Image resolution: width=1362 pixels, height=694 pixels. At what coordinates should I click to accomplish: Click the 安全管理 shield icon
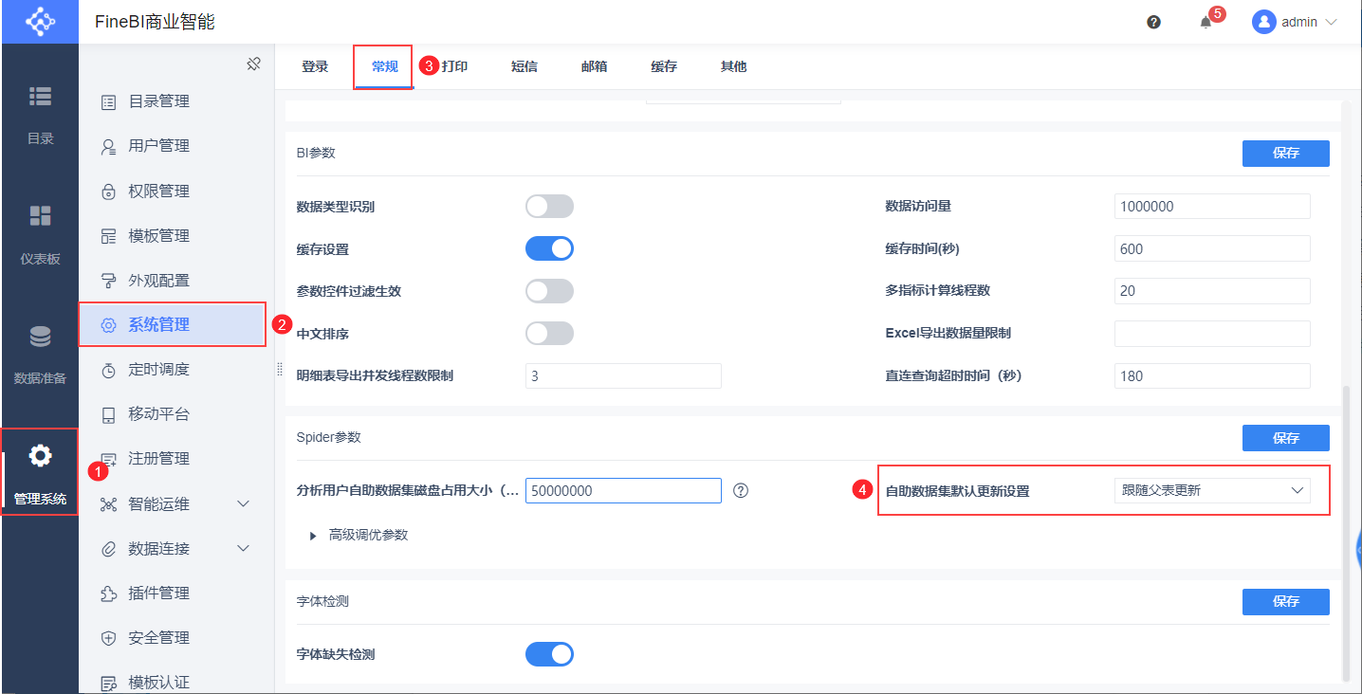(x=109, y=638)
